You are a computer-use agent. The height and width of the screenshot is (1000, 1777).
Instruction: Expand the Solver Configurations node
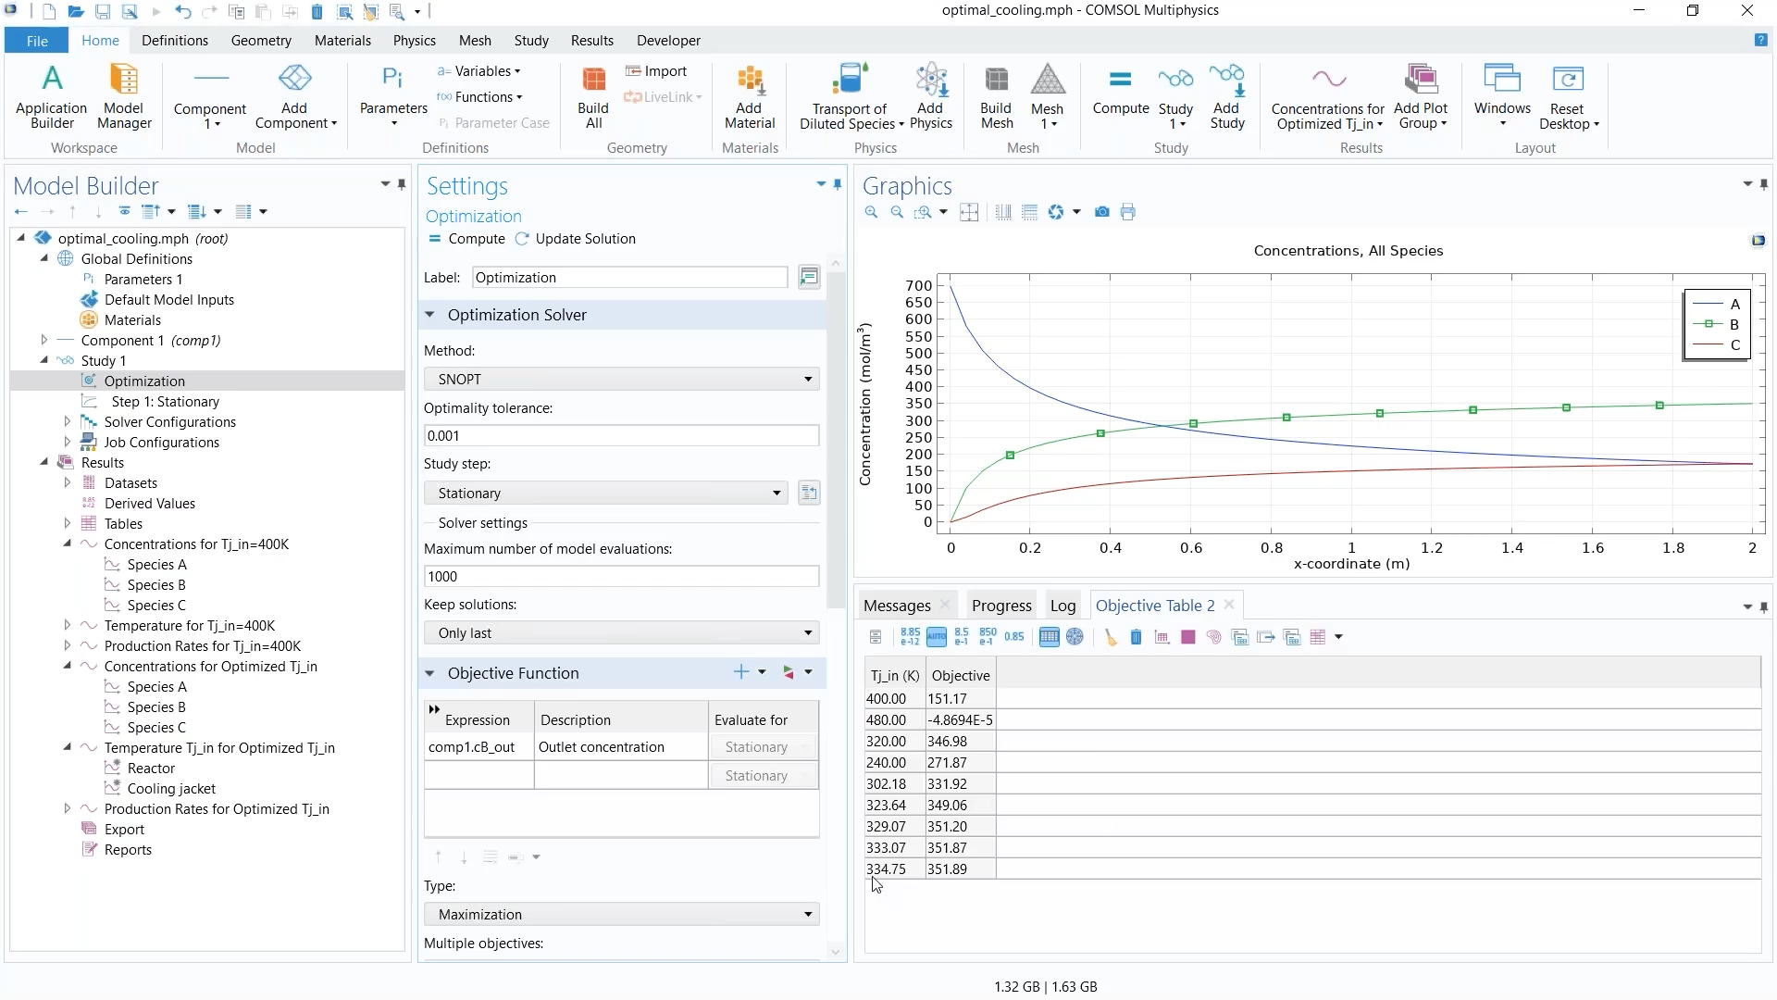pos(67,421)
